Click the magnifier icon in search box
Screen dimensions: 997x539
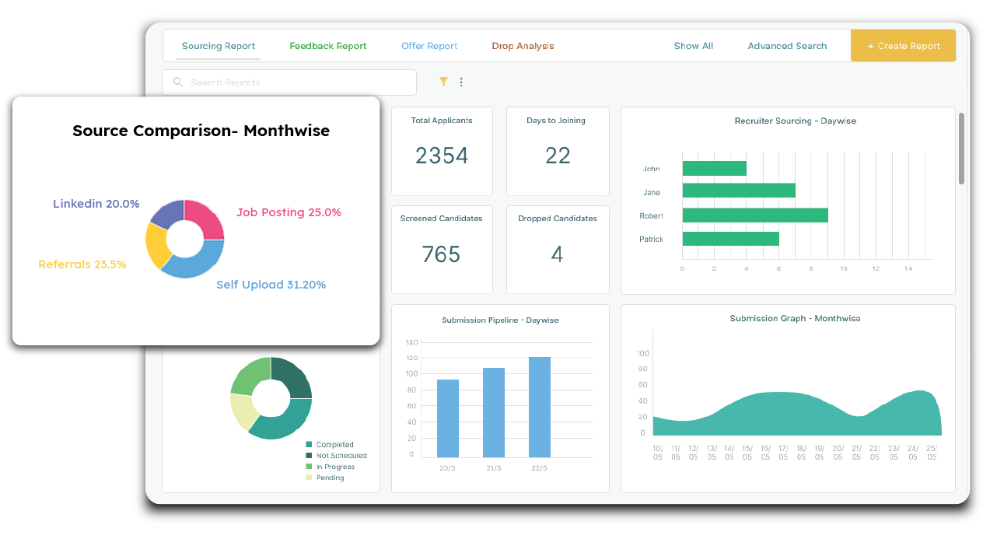(x=178, y=82)
